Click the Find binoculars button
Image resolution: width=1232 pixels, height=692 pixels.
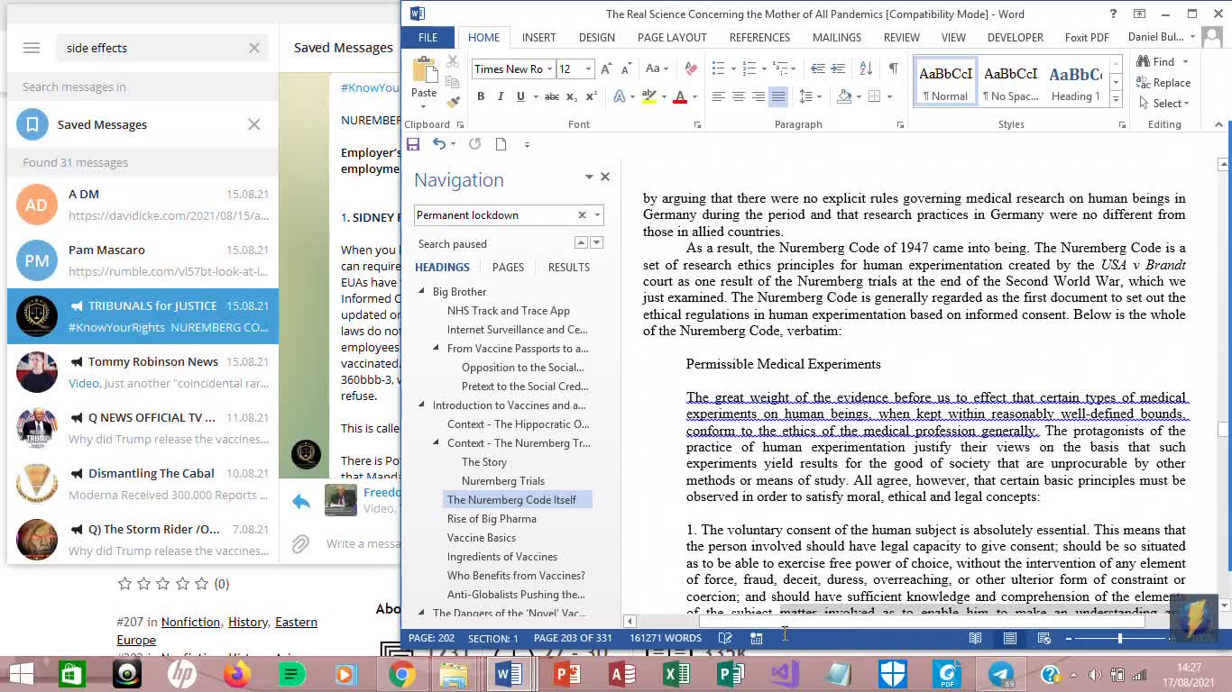click(1156, 62)
